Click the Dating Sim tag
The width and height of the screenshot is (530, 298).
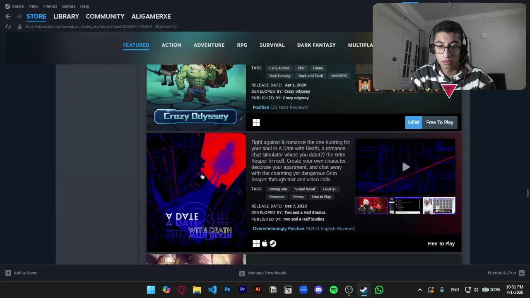click(278, 189)
